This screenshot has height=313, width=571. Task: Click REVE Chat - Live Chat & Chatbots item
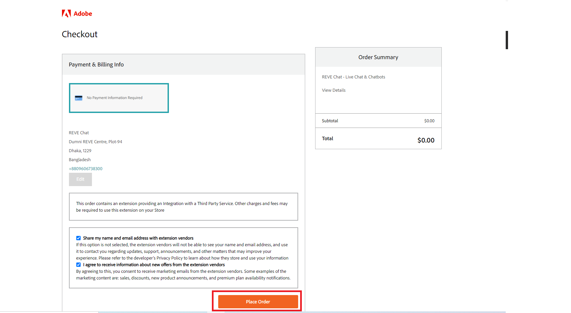pyautogui.click(x=353, y=77)
